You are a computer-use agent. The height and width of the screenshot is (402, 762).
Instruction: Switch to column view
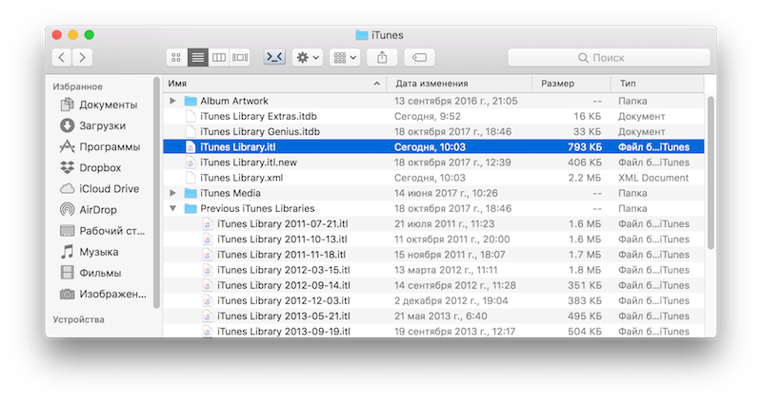pyautogui.click(x=219, y=58)
